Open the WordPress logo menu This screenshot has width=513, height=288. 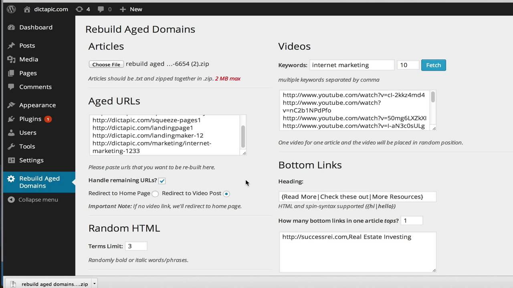(x=11, y=9)
